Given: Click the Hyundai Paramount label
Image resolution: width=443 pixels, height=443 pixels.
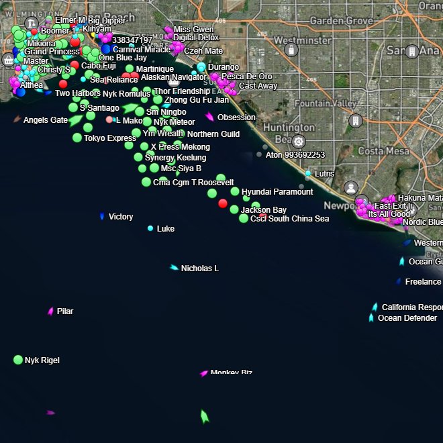Looking at the screenshot, I should [277, 192].
